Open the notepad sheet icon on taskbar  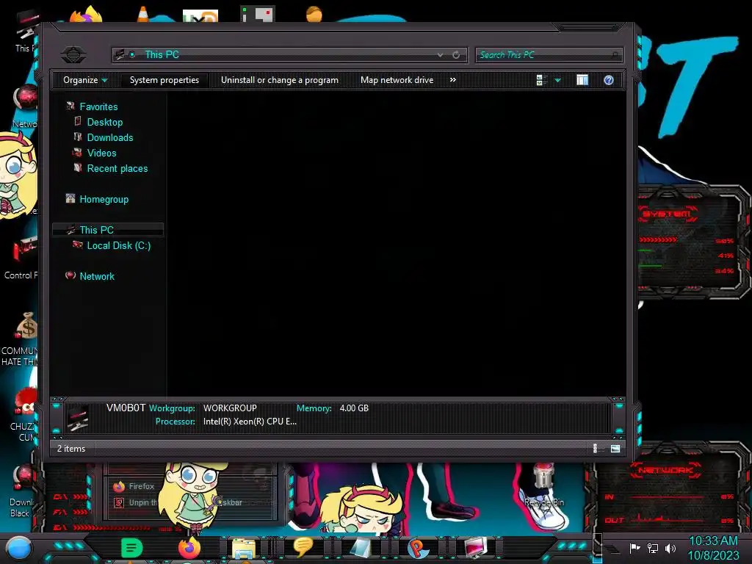click(x=360, y=548)
